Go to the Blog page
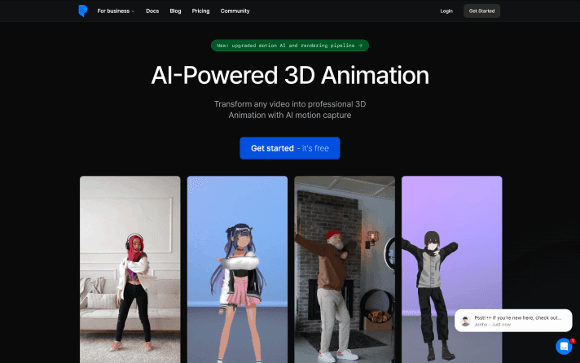This screenshot has height=363, width=580. [175, 11]
